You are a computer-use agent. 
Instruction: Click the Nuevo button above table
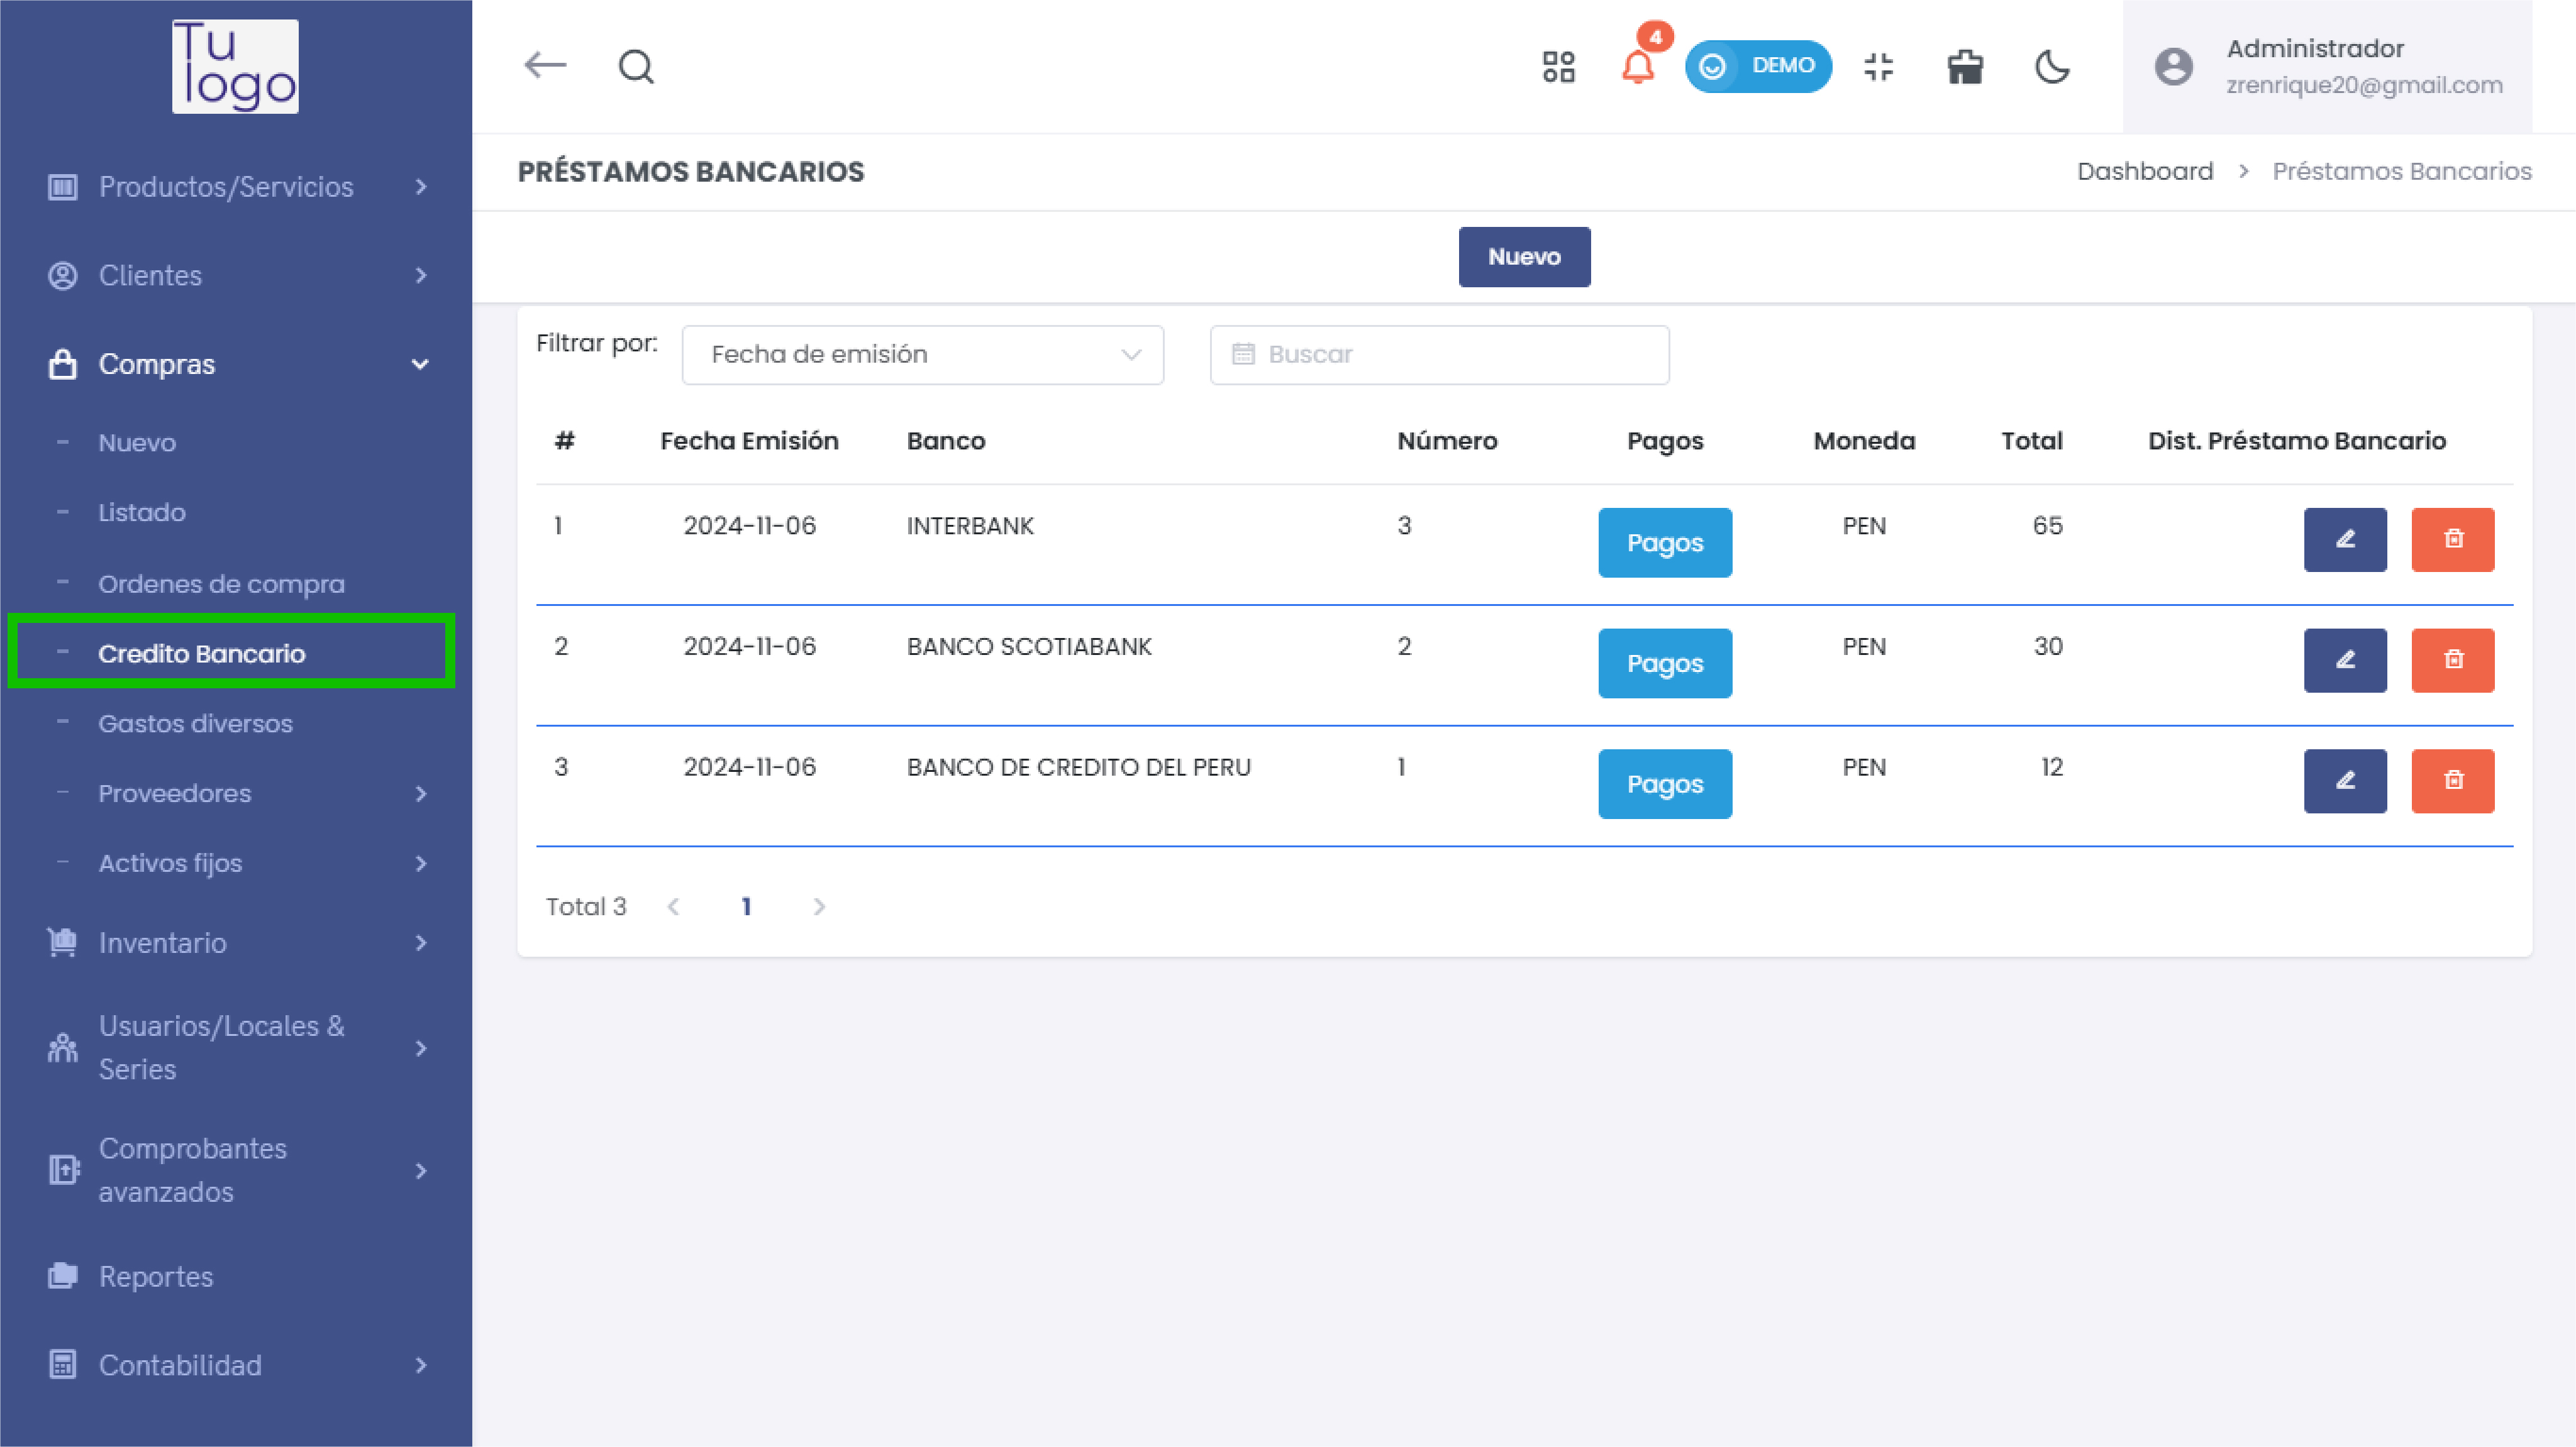click(1523, 257)
